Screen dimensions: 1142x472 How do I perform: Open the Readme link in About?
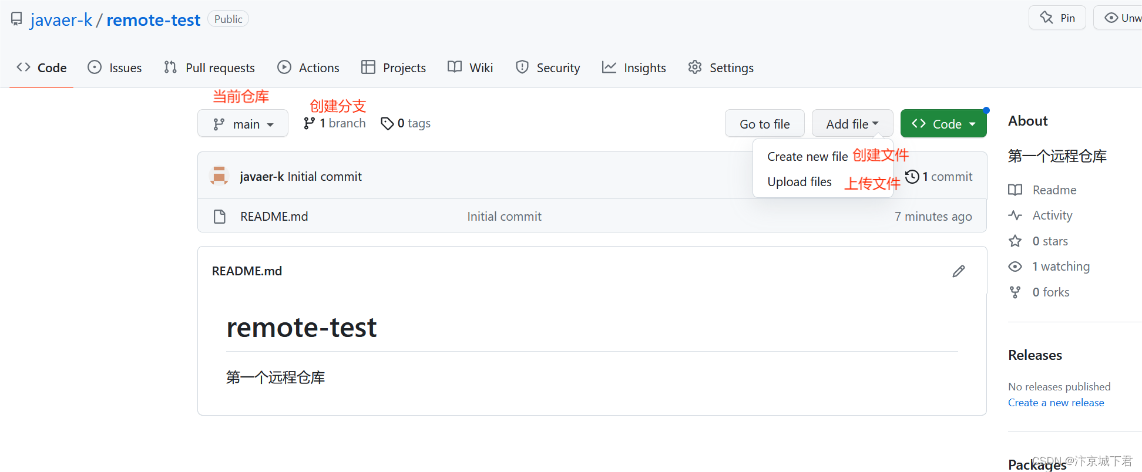tap(1043, 190)
